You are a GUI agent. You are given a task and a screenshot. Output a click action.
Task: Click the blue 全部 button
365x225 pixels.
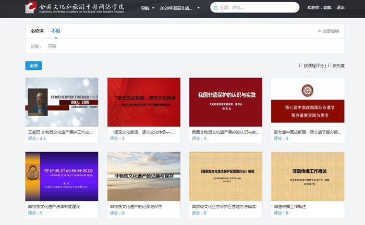point(33,66)
